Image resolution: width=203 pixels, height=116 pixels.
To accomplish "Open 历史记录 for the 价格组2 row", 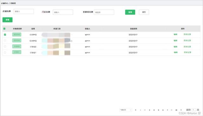I will click(187, 46).
